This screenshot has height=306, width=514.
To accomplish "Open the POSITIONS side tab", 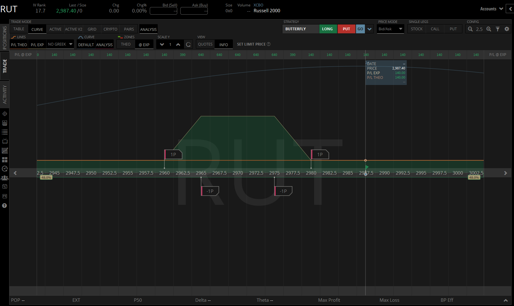I will (x=5, y=38).
